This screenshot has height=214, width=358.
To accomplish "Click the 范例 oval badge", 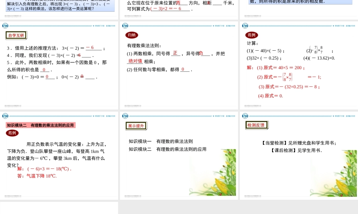I will pos(251,35).
